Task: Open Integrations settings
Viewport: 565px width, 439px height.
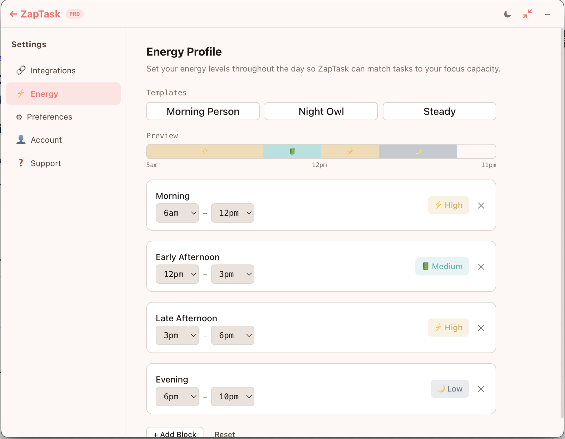Action: click(x=63, y=71)
